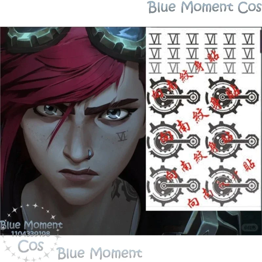Click the Blue Moment text at the bottom
Image resolution: width=262 pixels, height=262 pixels.
click(x=100, y=253)
